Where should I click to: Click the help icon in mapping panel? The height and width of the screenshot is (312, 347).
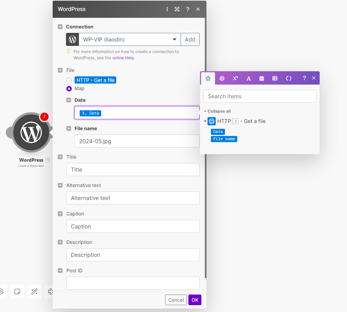[x=304, y=78]
